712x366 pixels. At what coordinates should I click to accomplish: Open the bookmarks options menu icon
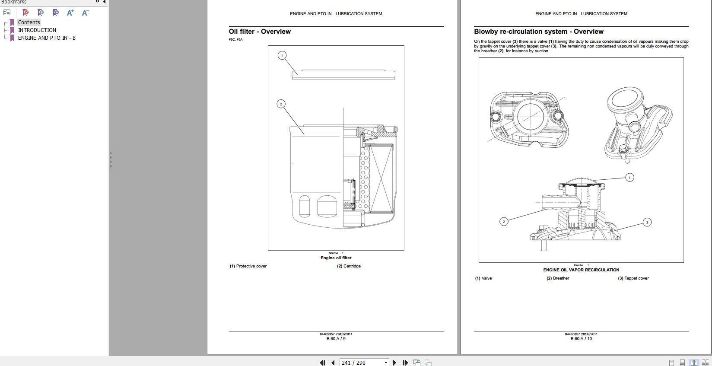tap(7, 13)
